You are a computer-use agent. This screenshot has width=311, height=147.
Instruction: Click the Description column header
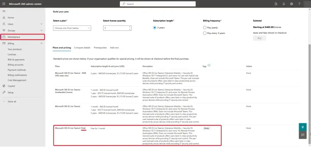(x=148, y=66)
